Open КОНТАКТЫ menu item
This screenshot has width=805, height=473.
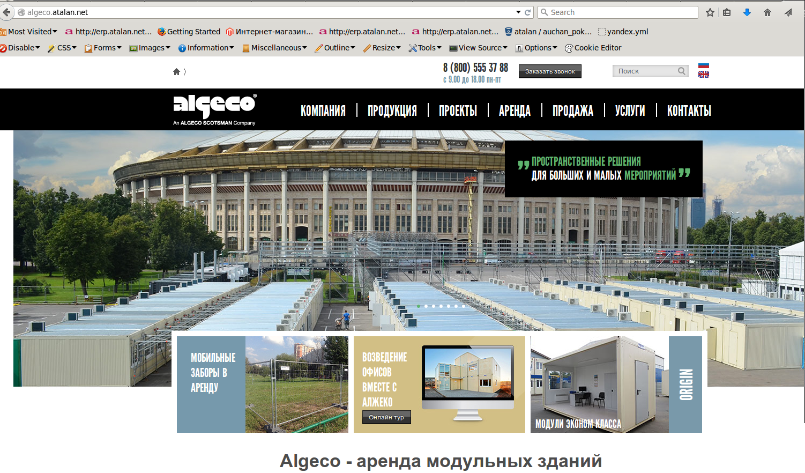tap(689, 110)
